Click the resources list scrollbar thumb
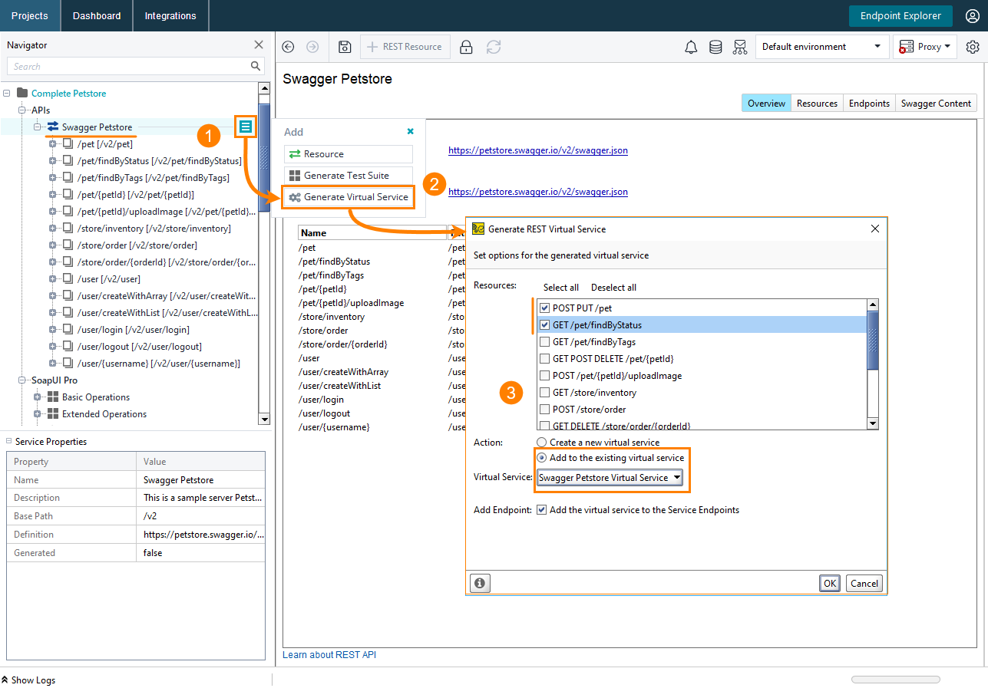This screenshot has height=688, width=988. pos(872,341)
